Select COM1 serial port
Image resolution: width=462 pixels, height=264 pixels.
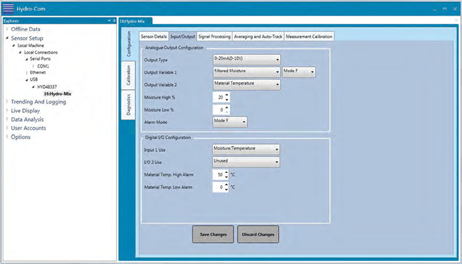coord(43,66)
